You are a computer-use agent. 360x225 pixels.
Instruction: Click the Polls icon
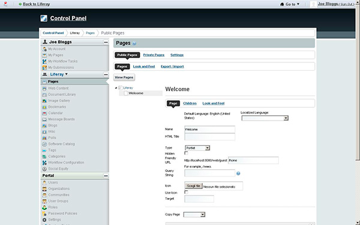[44, 138]
